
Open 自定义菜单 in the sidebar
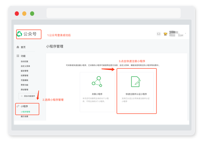[25, 66]
